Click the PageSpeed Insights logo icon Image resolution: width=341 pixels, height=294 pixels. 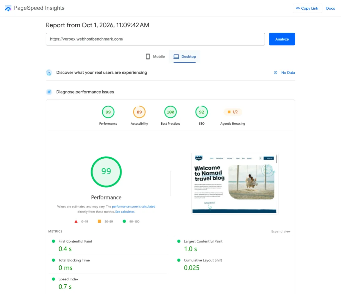8,8
